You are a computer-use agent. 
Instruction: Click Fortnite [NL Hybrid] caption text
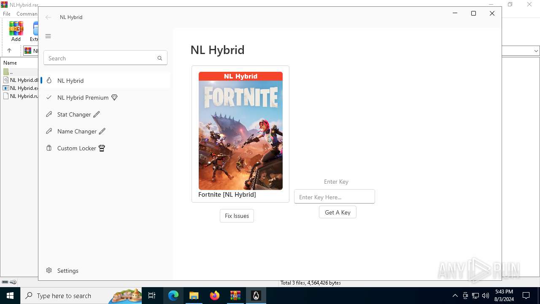(227, 195)
